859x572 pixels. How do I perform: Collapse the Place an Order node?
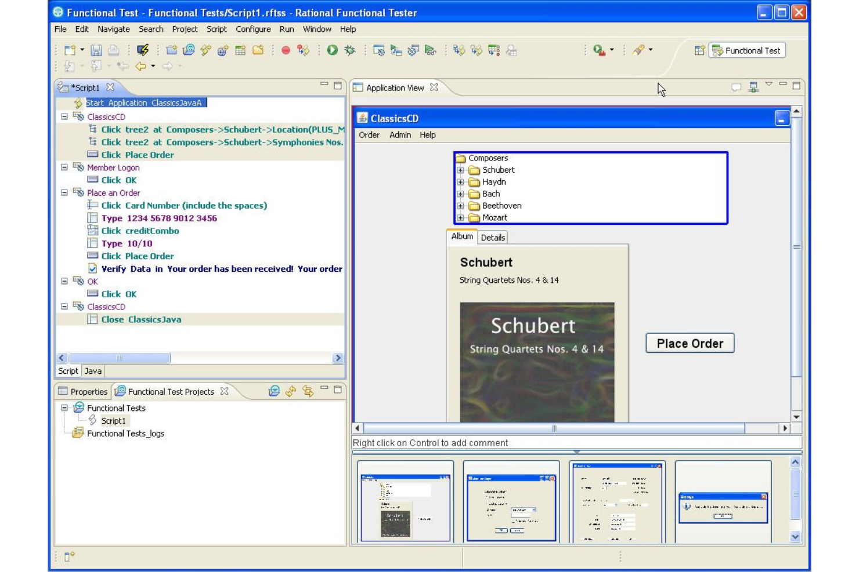pos(64,192)
